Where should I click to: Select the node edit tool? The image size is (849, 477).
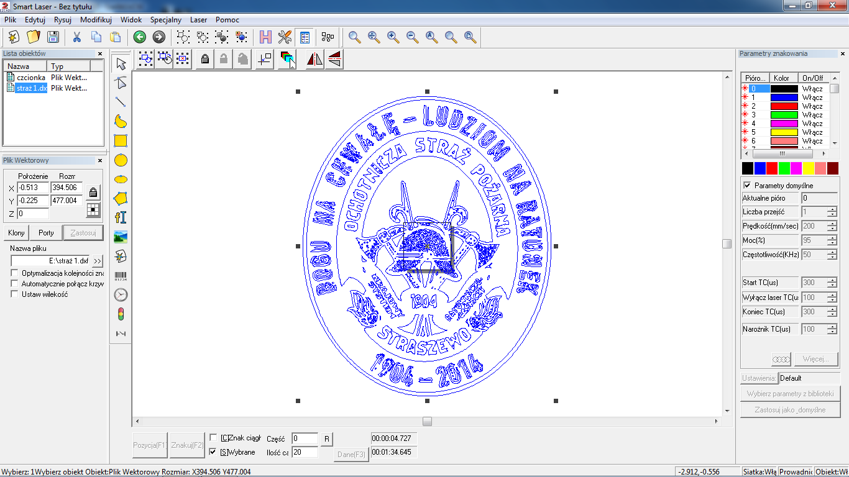pos(121,83)
